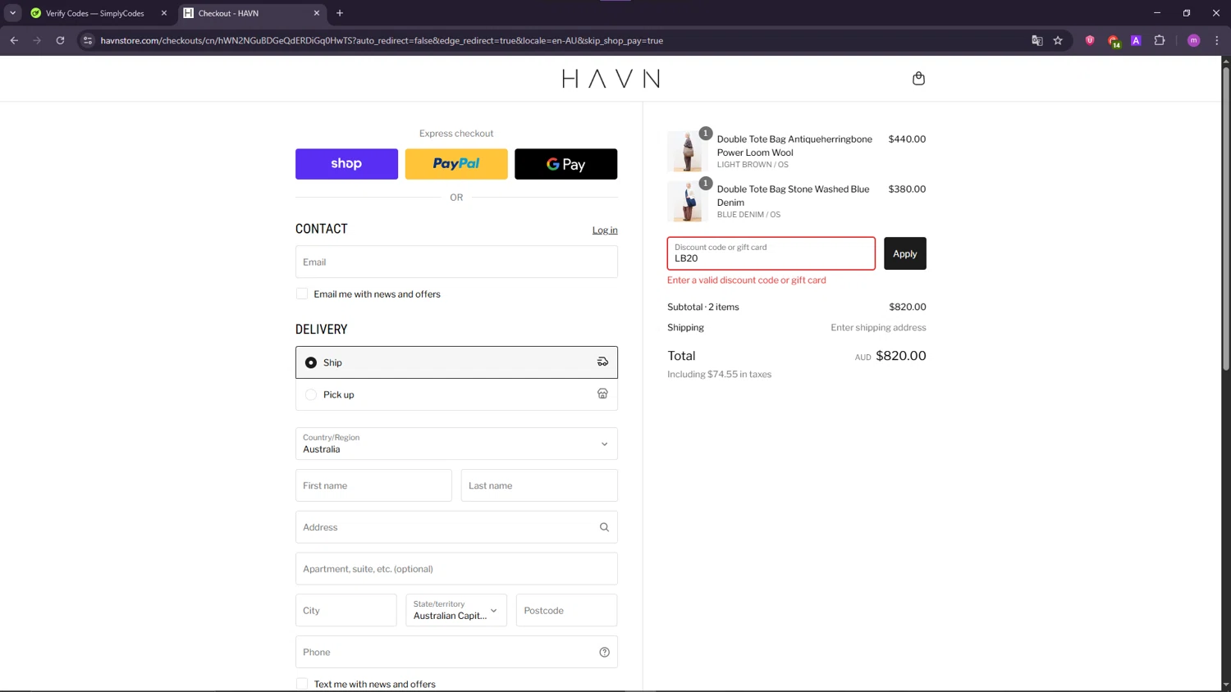Open the browser profile avatar
This screenshot has height=692, width=1231.
coord(1194,40)
